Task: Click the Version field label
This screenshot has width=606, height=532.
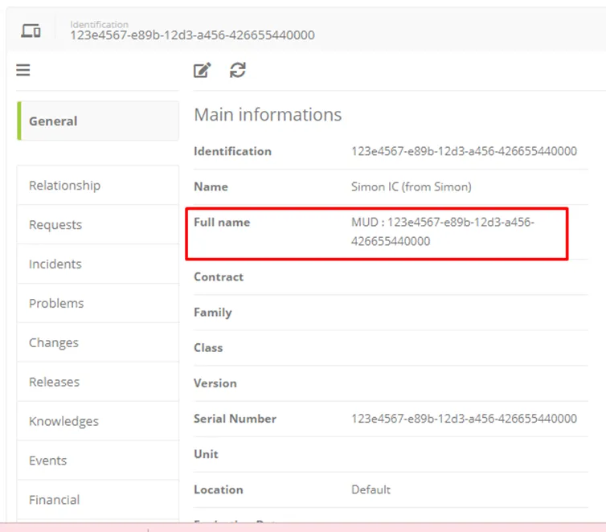Action: 215,383
